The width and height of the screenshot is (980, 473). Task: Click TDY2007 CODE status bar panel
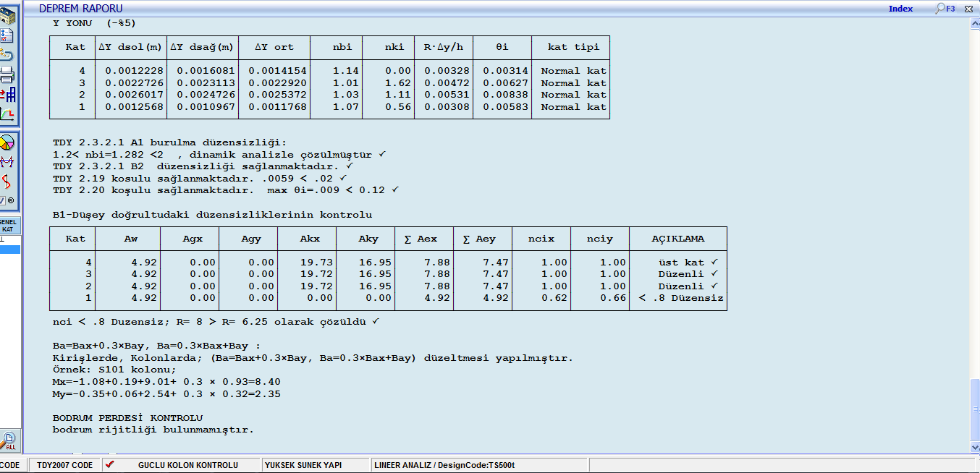tap(64, 465)
